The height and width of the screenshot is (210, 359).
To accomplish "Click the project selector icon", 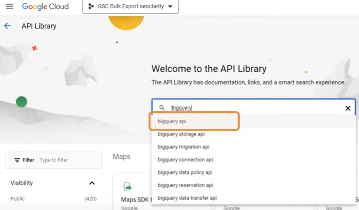I will click(x=91, y=7).
